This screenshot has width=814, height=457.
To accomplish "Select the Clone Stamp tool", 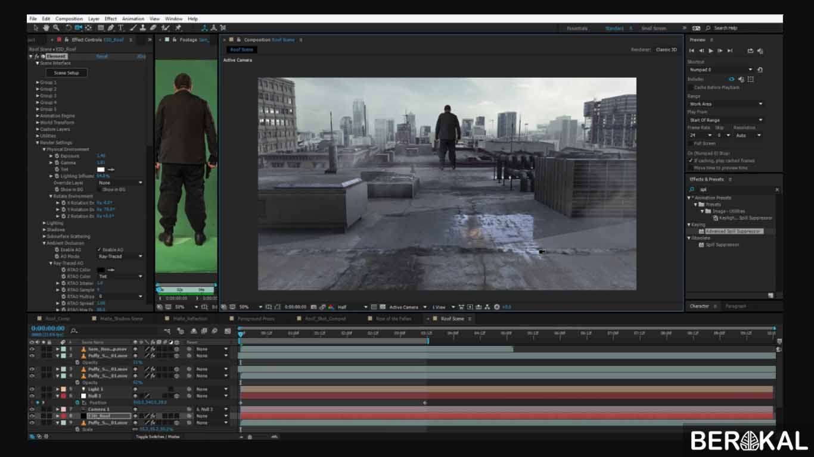I will pyautogui.click(x=143, y=28).
